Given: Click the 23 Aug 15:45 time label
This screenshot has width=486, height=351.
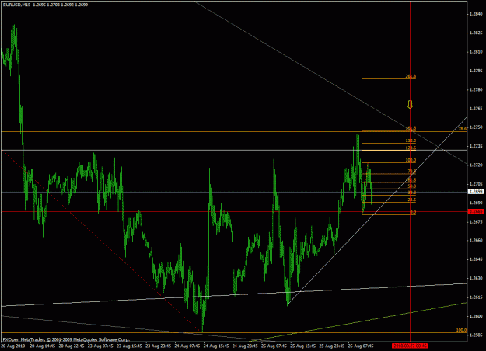Looking at the screenshot, I should point(129,346).
